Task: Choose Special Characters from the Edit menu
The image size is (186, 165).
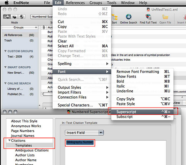Action: (x=82, y=105)
